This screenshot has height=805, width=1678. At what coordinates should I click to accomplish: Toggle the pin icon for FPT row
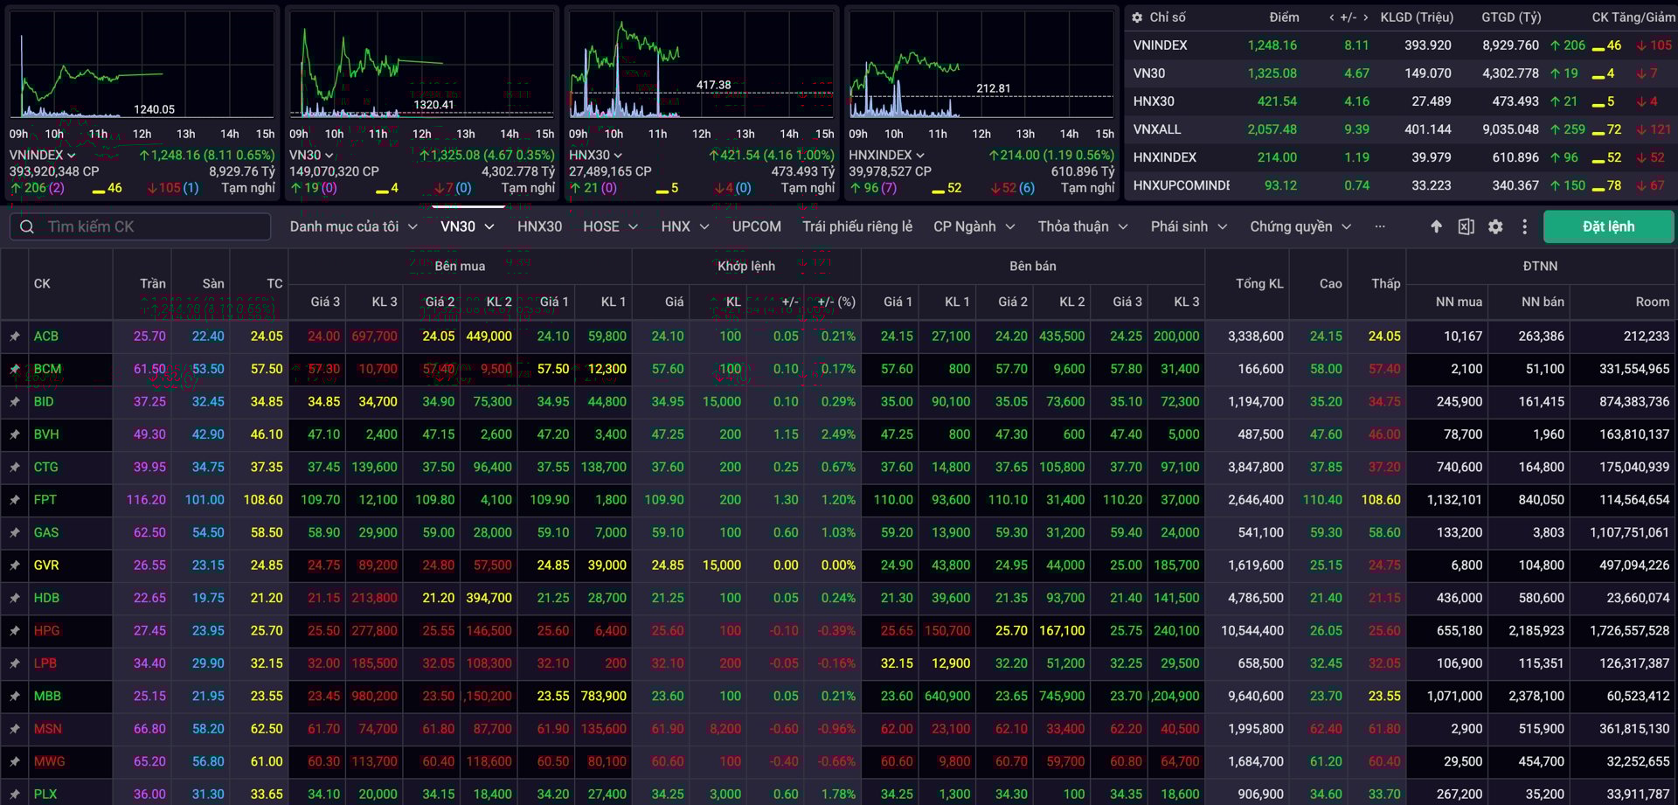coord(15,499)
